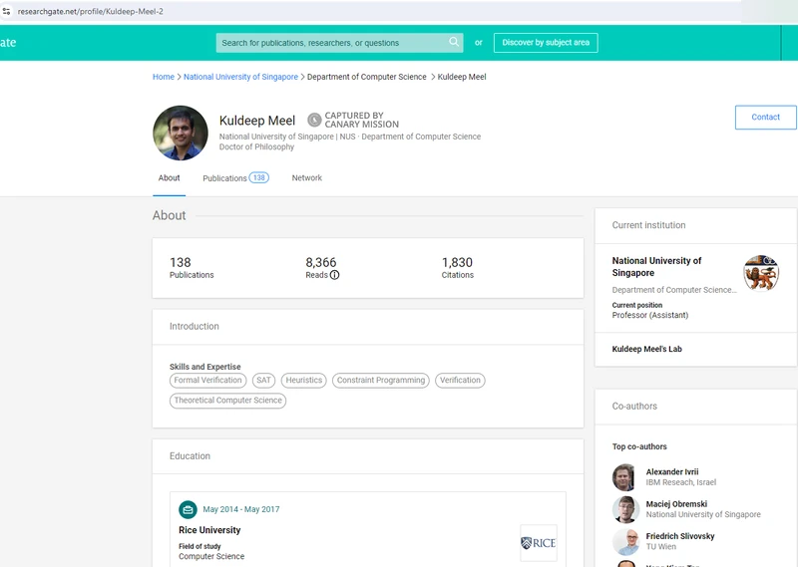Click the TU Wien affiliation text
Screen dimensions: 798x567
[661, 547]
